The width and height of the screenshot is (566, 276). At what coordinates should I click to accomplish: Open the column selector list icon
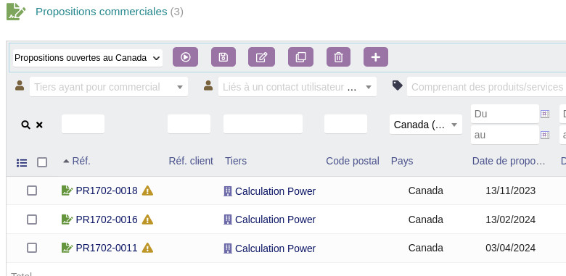22,163
